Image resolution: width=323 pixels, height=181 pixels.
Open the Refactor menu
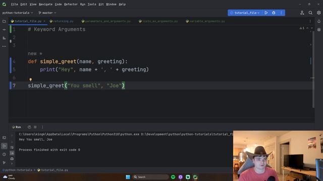tap(71, 4)
